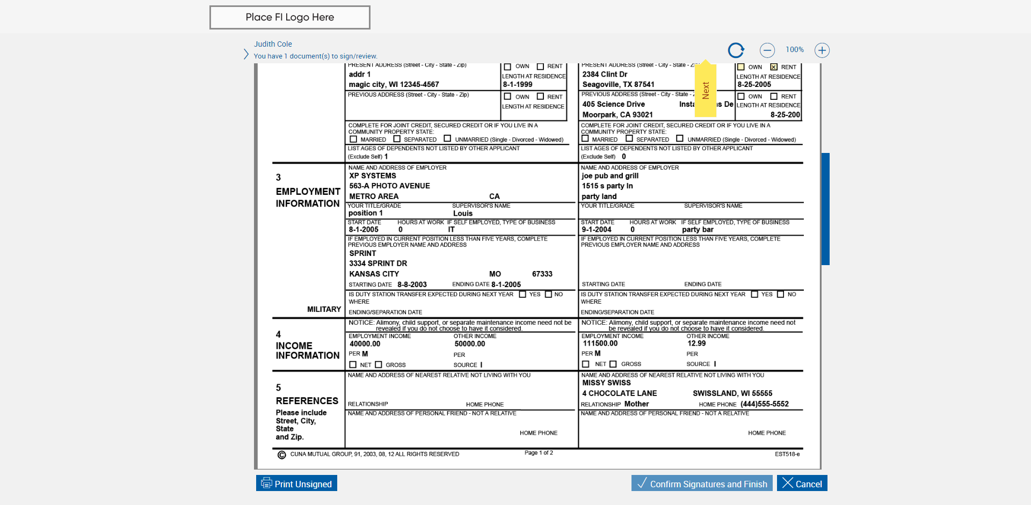The width and height of the screenshot is (1031, 505).
Task: Click "Page 1 of 2" footer text
Action: [539, 453]
